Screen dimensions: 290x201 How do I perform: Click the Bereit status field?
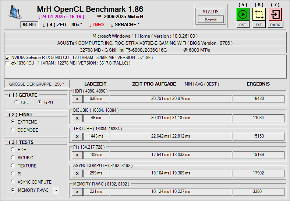(x=211, y=20)
